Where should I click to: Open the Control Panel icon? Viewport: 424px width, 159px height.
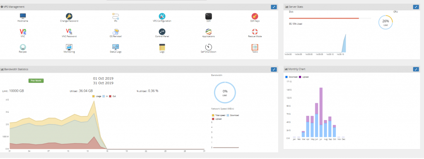pos(162,31)
